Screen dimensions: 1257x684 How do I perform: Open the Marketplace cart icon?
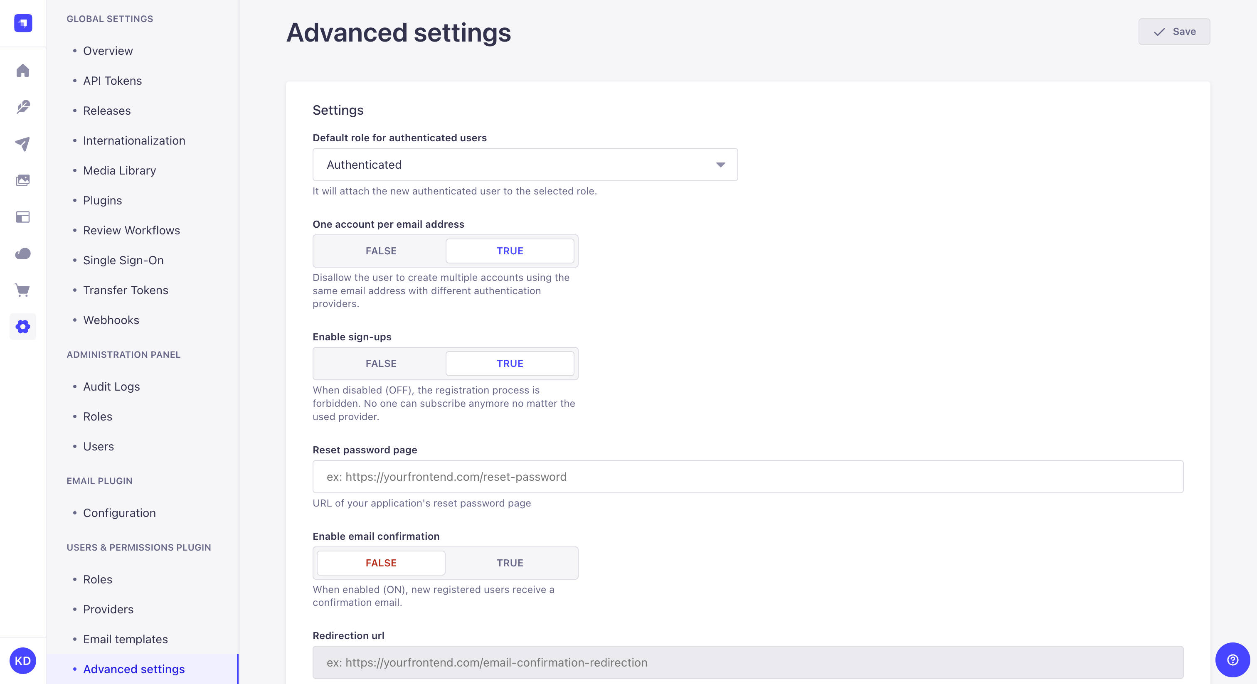[22, 290]
